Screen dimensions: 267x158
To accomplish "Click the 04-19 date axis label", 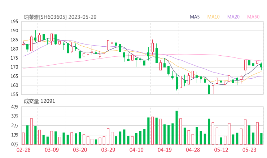I will (x=165, y=150).
